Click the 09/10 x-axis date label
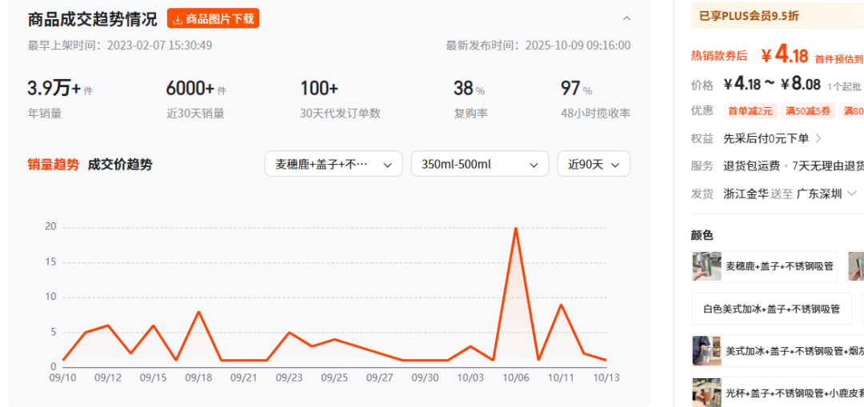The image size is (864, 407). (x=63, y=377)
